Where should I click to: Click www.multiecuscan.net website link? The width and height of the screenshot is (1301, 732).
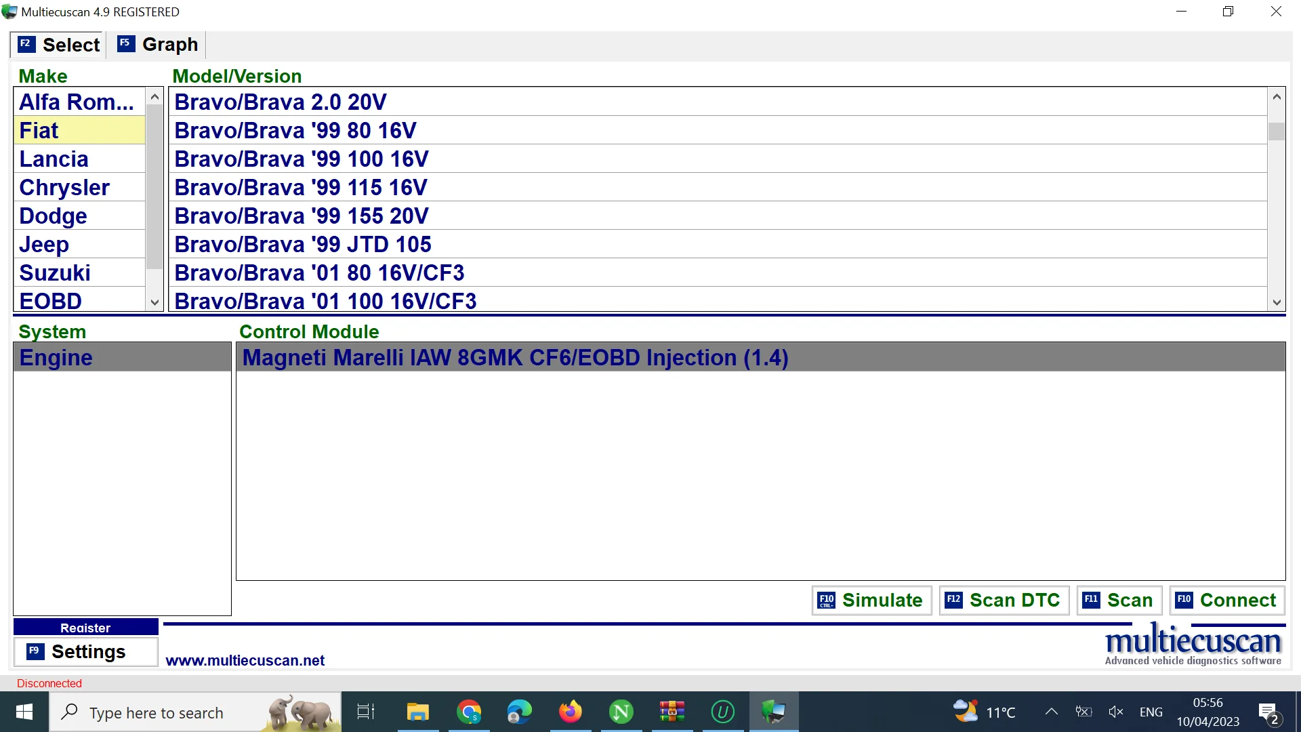pos(245,661)
